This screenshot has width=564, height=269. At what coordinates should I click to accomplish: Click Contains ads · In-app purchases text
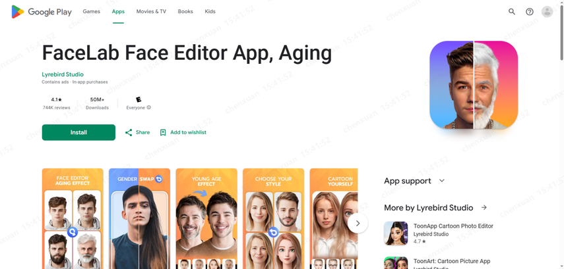pos(75,82)
